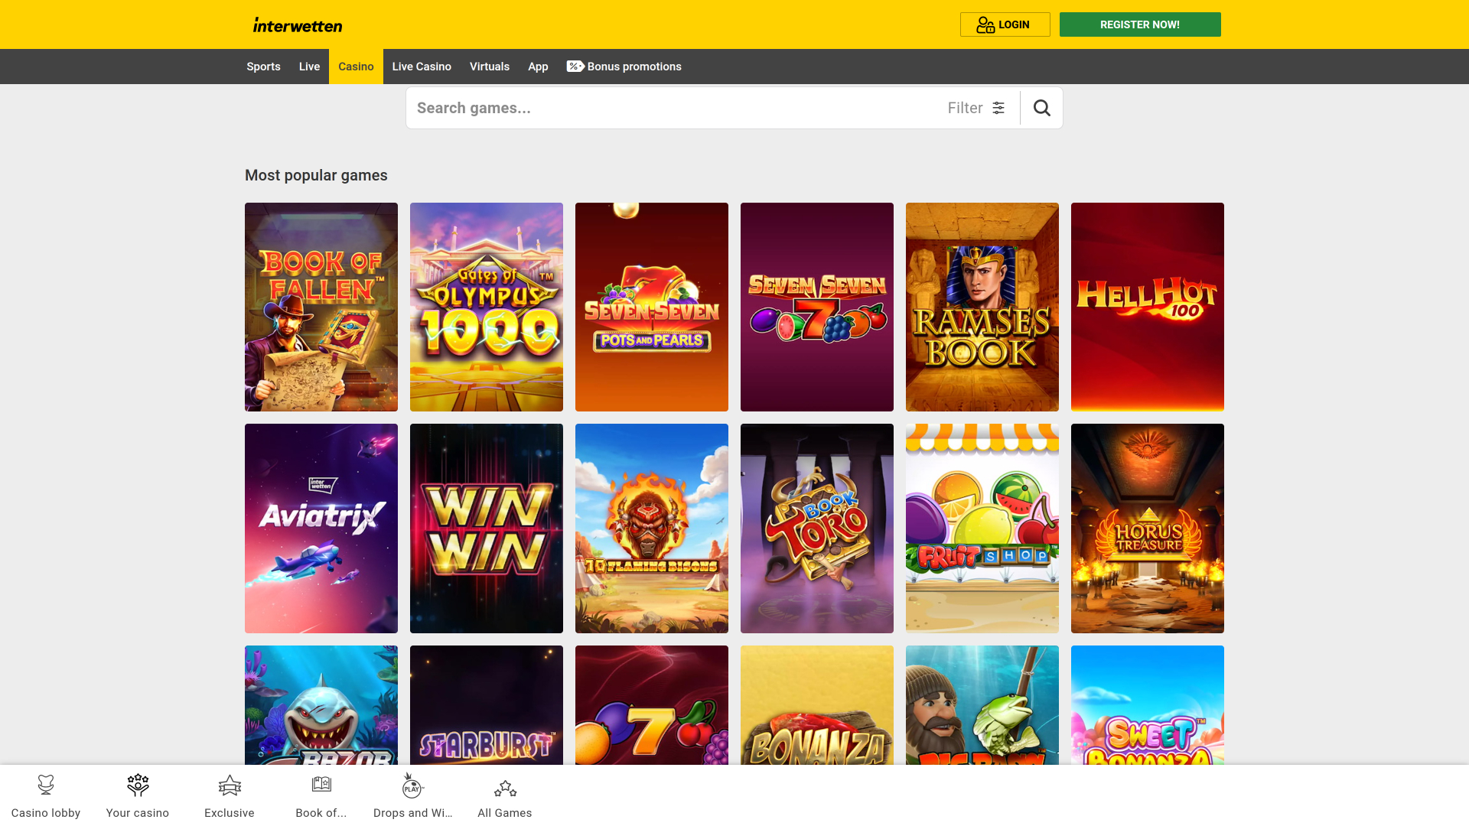Screen dimensions: 1469x826
Task: Launch the Aviatrix game thumbnail
Action: (321, 528)
